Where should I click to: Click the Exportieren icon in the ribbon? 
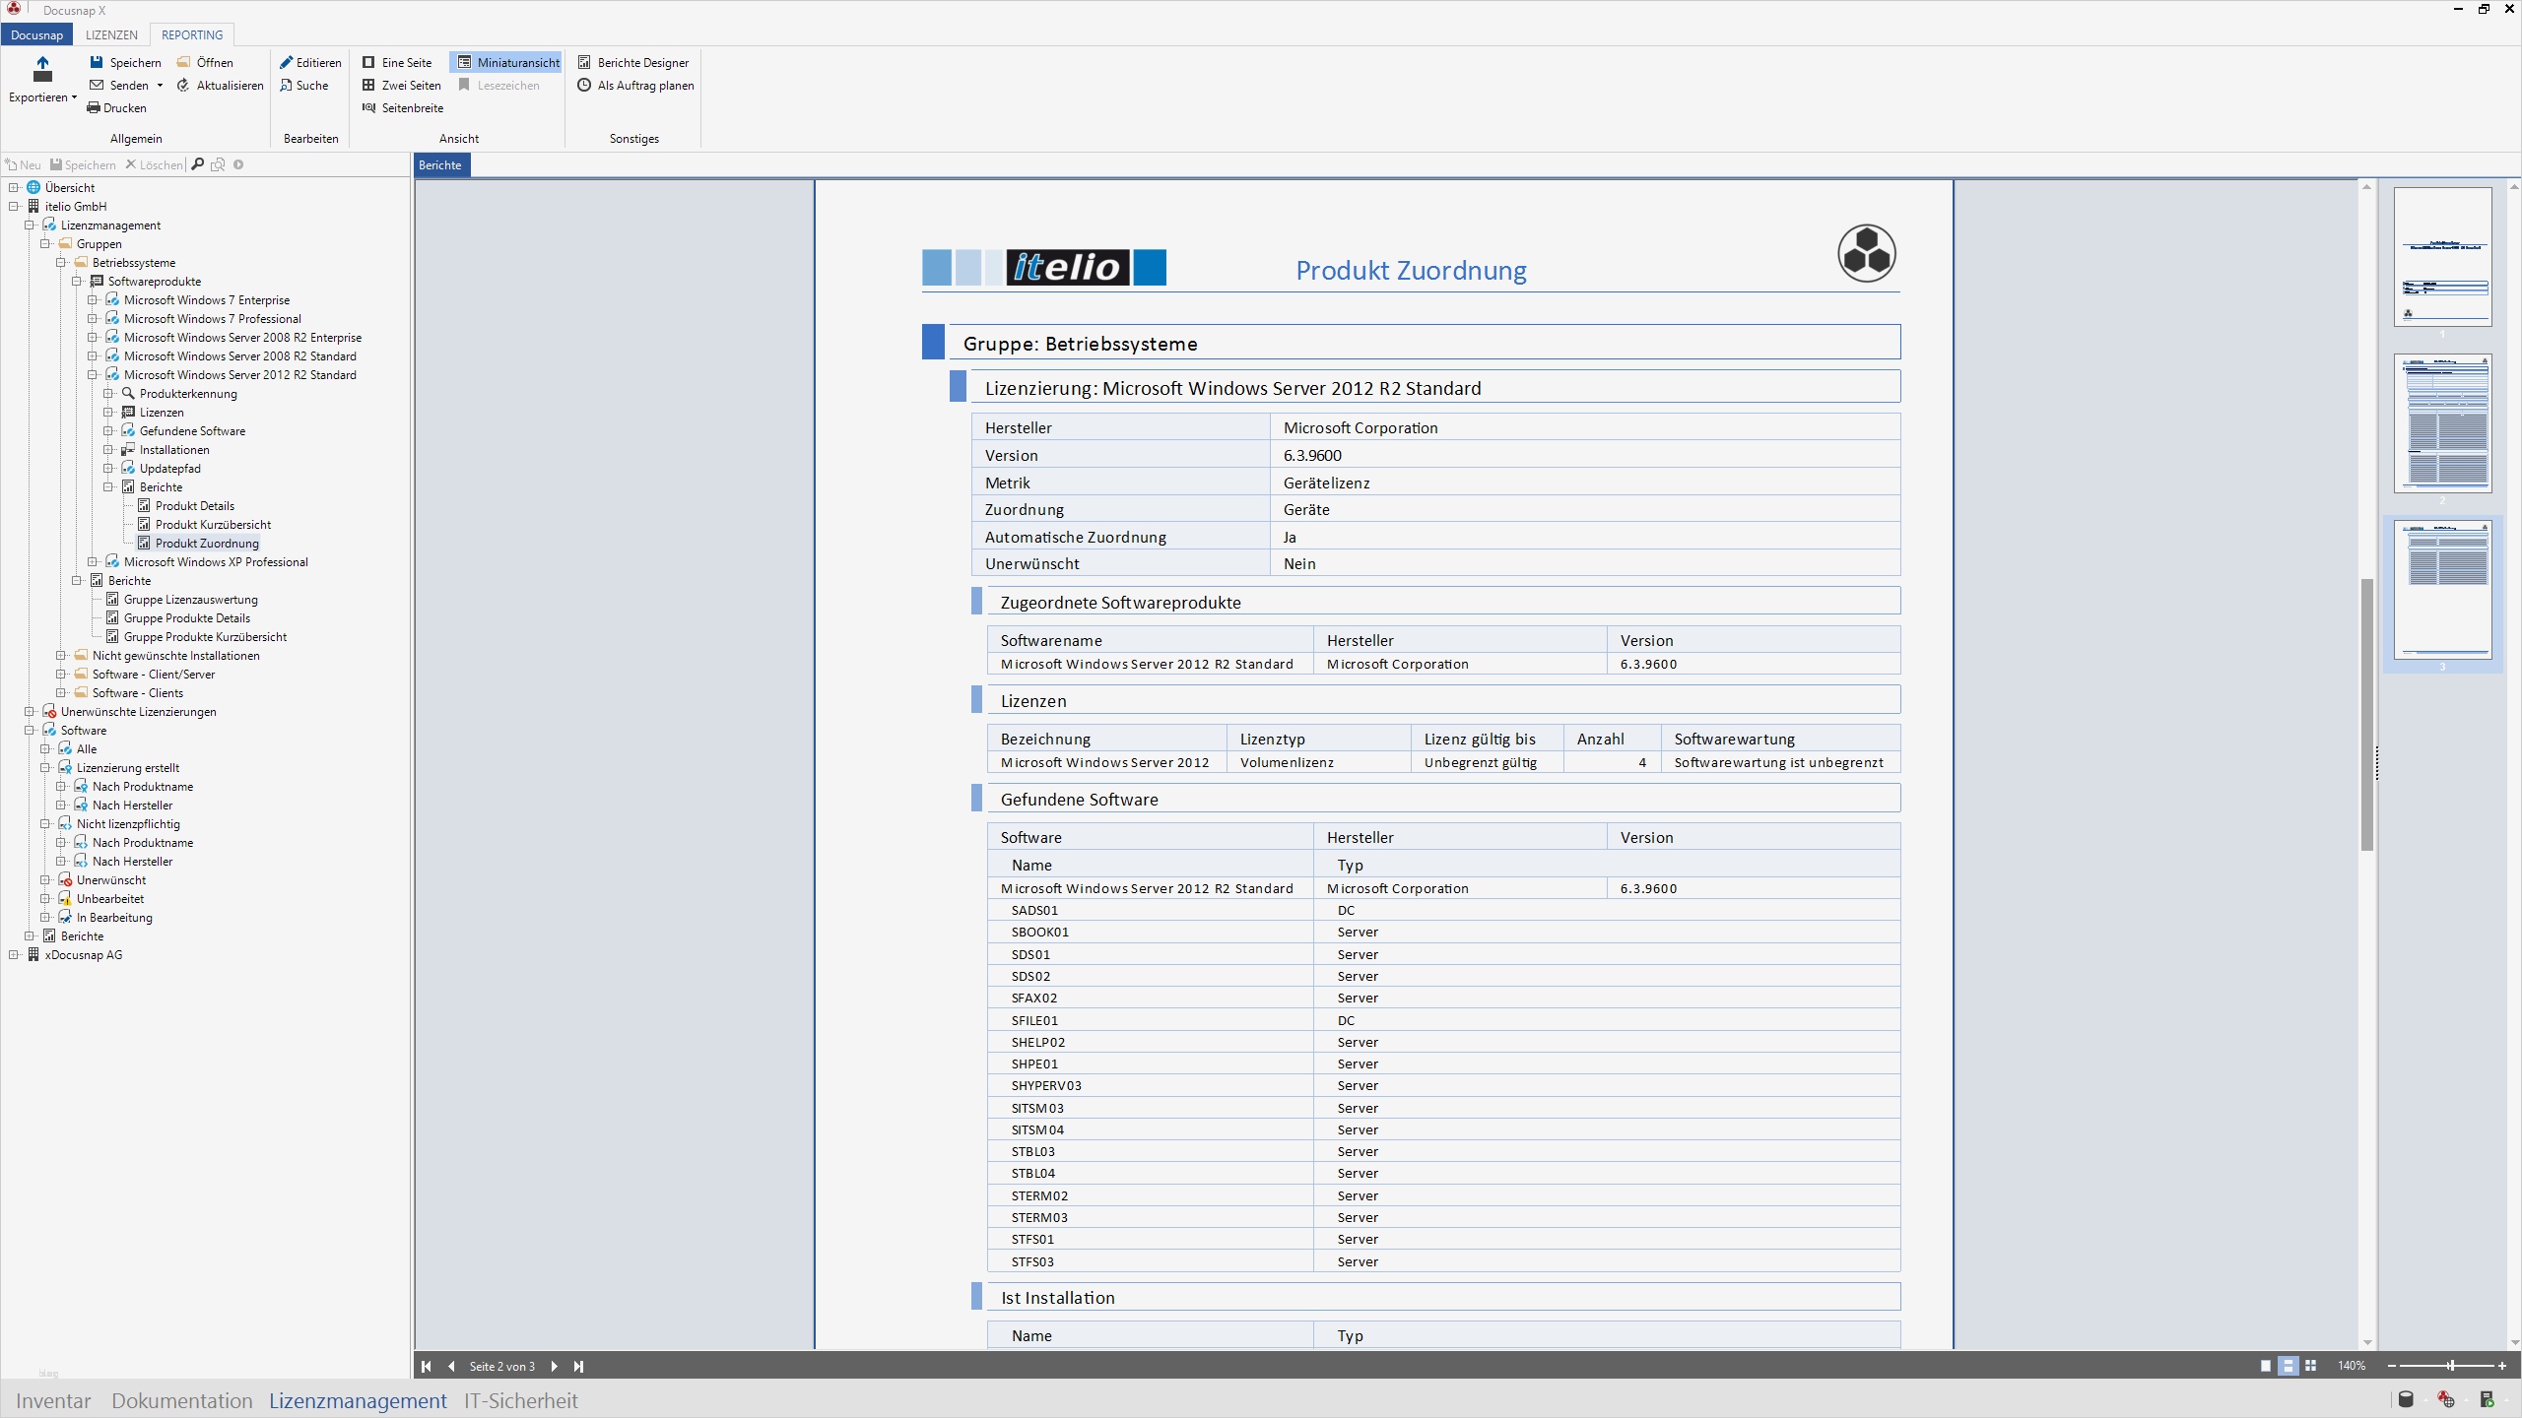(x=42, y=69)
